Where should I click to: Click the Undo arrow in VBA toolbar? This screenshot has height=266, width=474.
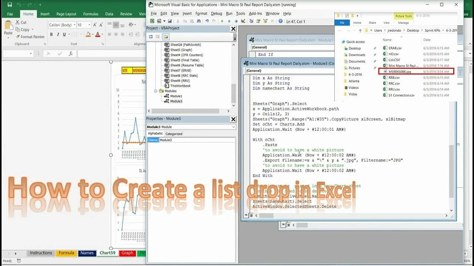point(207,21)
